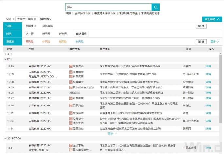Expand 更多 filter options dropdown

pos(215,42)
